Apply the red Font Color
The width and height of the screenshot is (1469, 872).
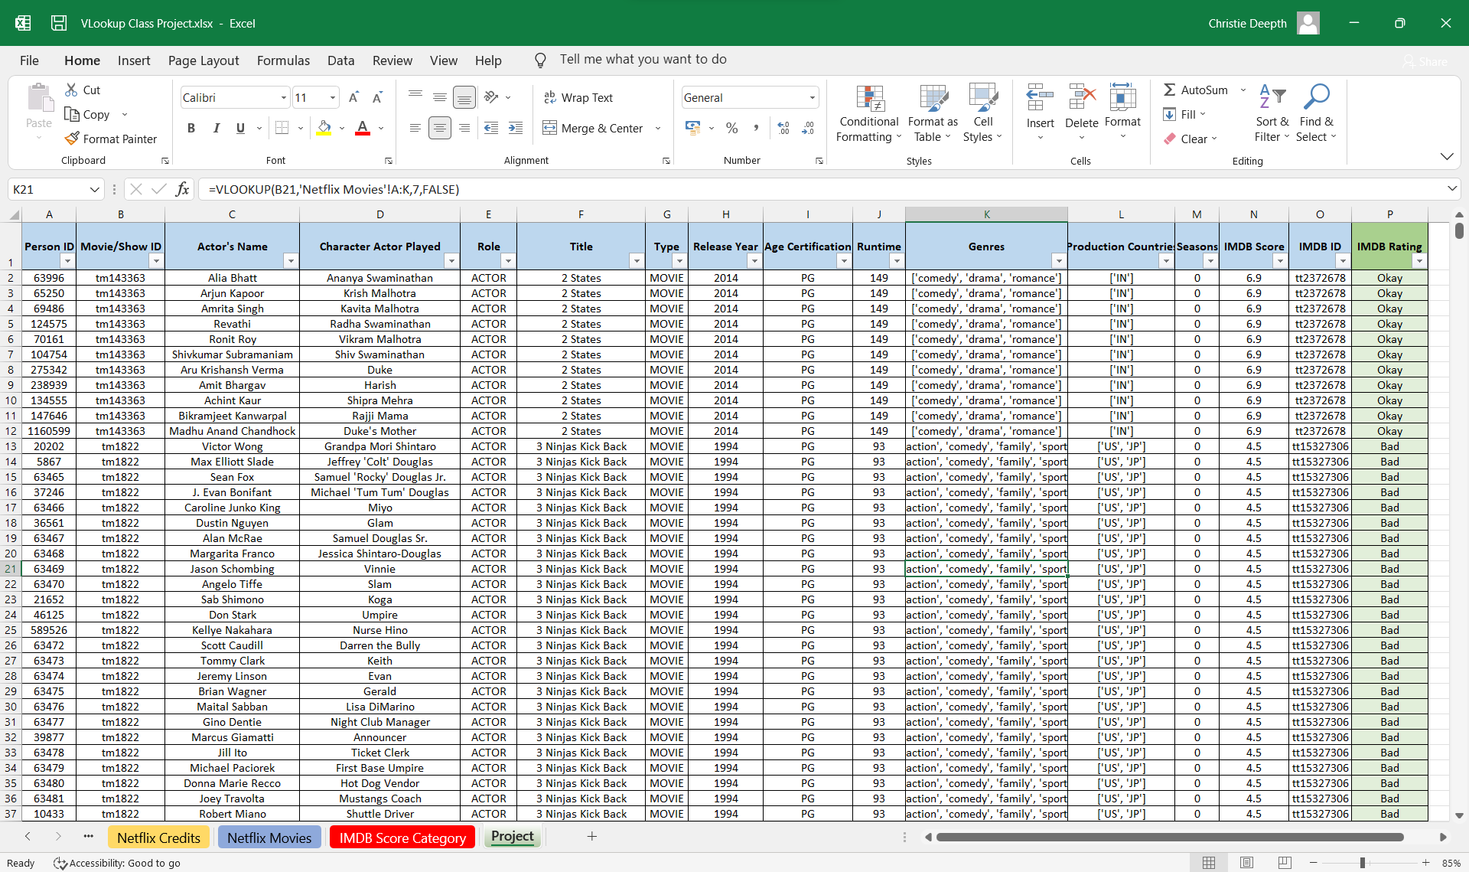click(363, 128)
